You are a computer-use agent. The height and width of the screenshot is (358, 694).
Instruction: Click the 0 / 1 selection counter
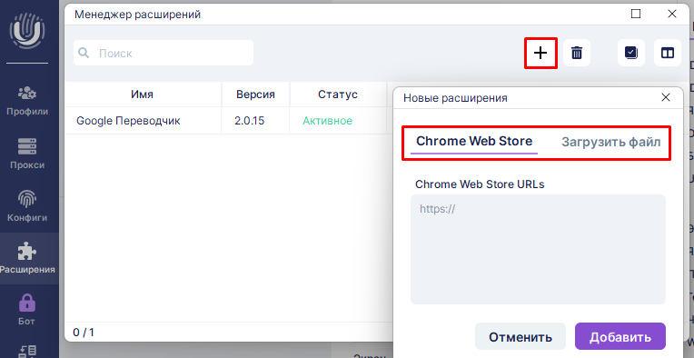click(x=84, y=332)
